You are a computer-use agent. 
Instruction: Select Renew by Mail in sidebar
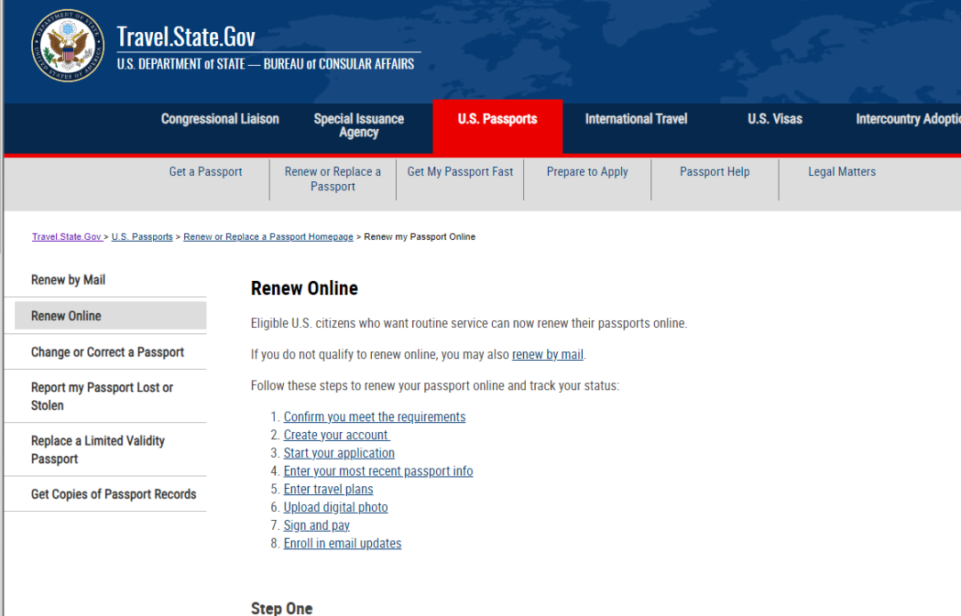coord(68,280)
